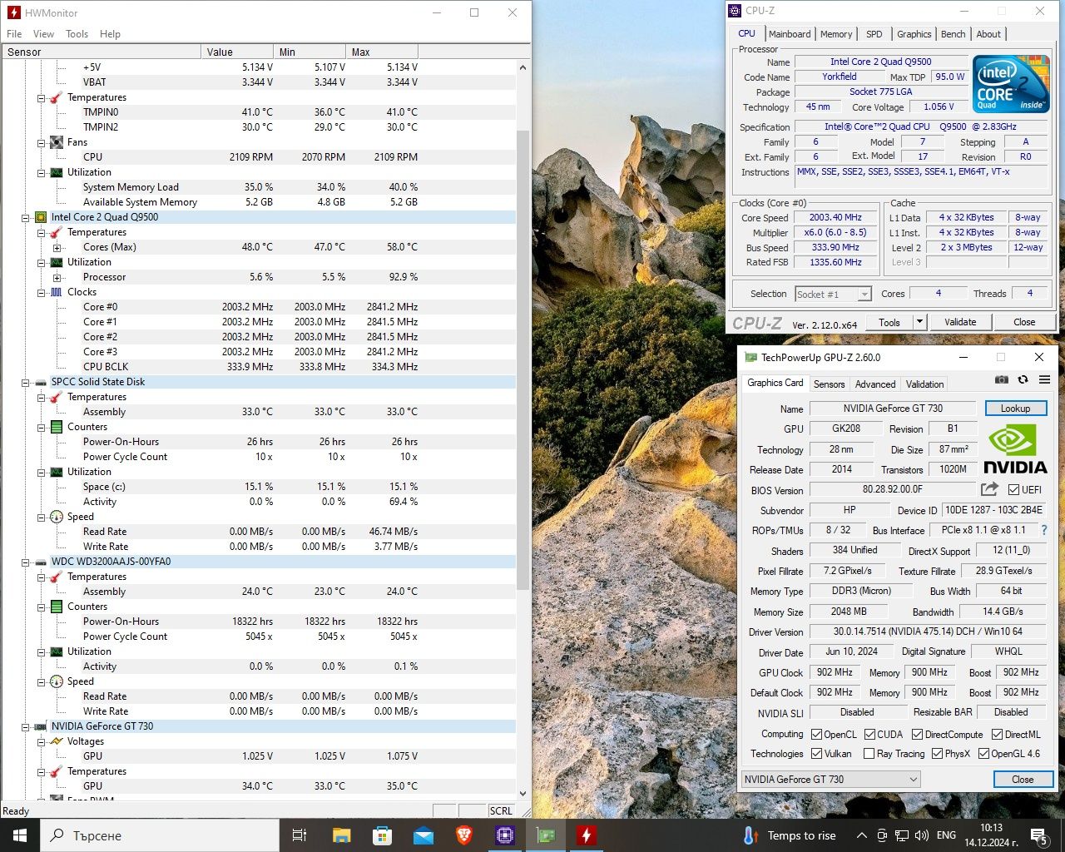Click the chip icon beside Intel Core 2 Quad Q9500
Image resolution: width=1065 pixels, height=852 pixels.
41,217
